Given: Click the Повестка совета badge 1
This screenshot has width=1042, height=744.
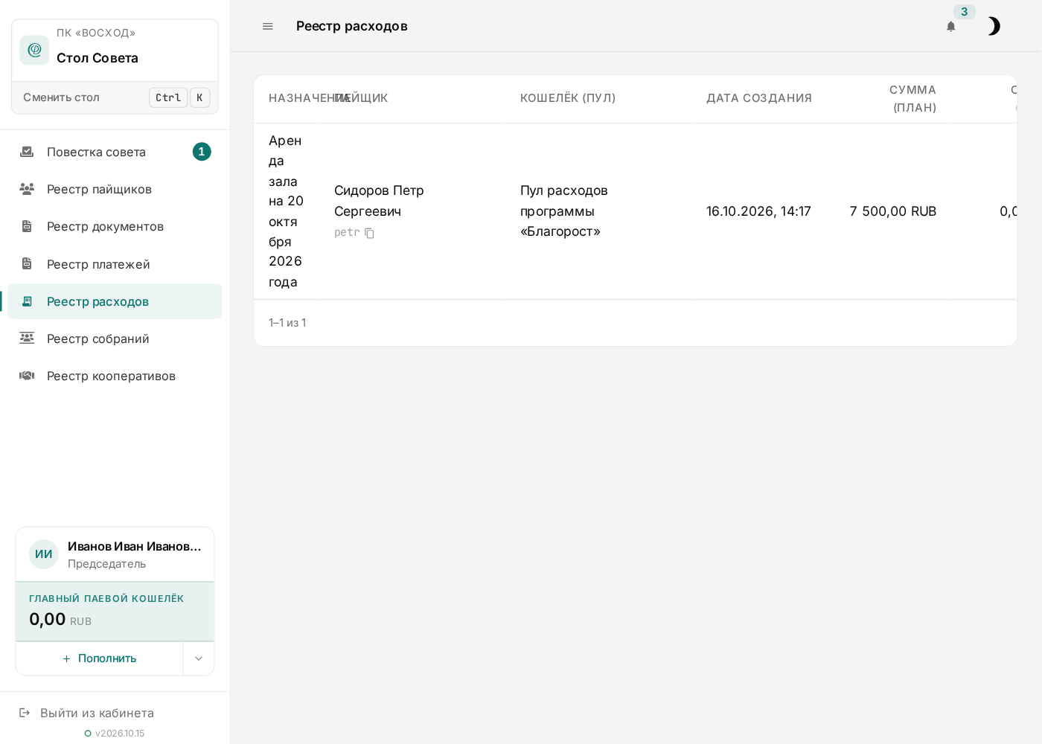Looking at the screenshot, I should [x=202, y=152].
